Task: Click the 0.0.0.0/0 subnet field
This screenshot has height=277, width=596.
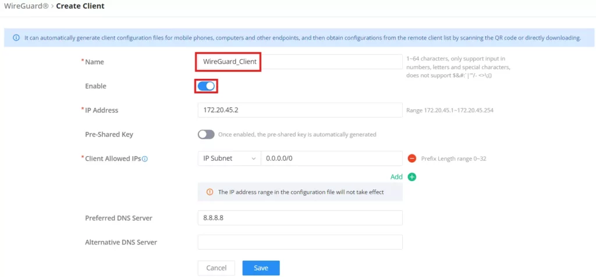Action: 331,159
